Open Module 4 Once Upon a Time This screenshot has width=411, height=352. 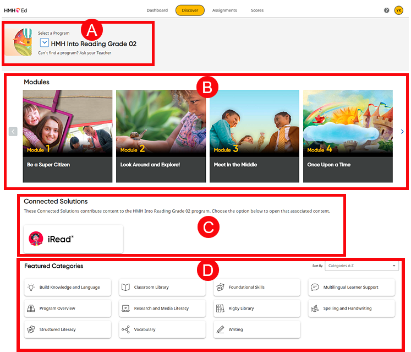tap(348, 136)
